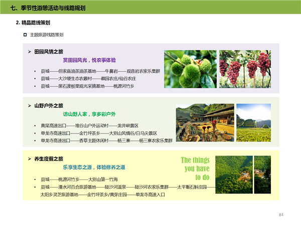Click the green line under the slide title
301x225 pixels.
pos(150,15)
